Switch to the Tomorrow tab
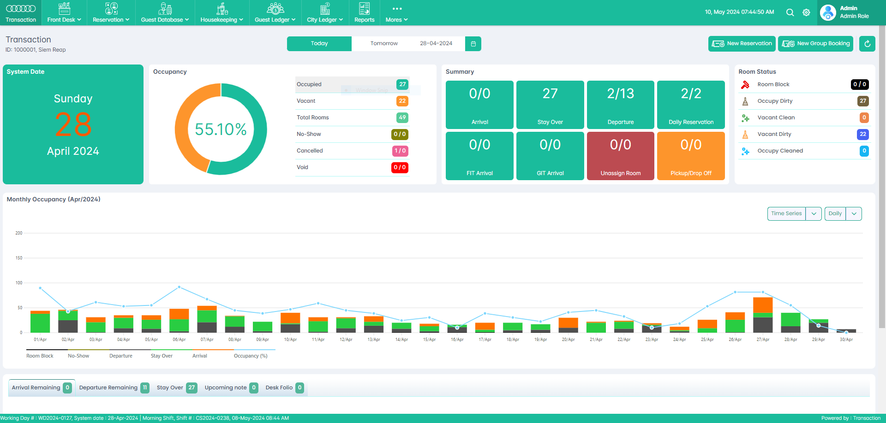 tap(384, 44)
